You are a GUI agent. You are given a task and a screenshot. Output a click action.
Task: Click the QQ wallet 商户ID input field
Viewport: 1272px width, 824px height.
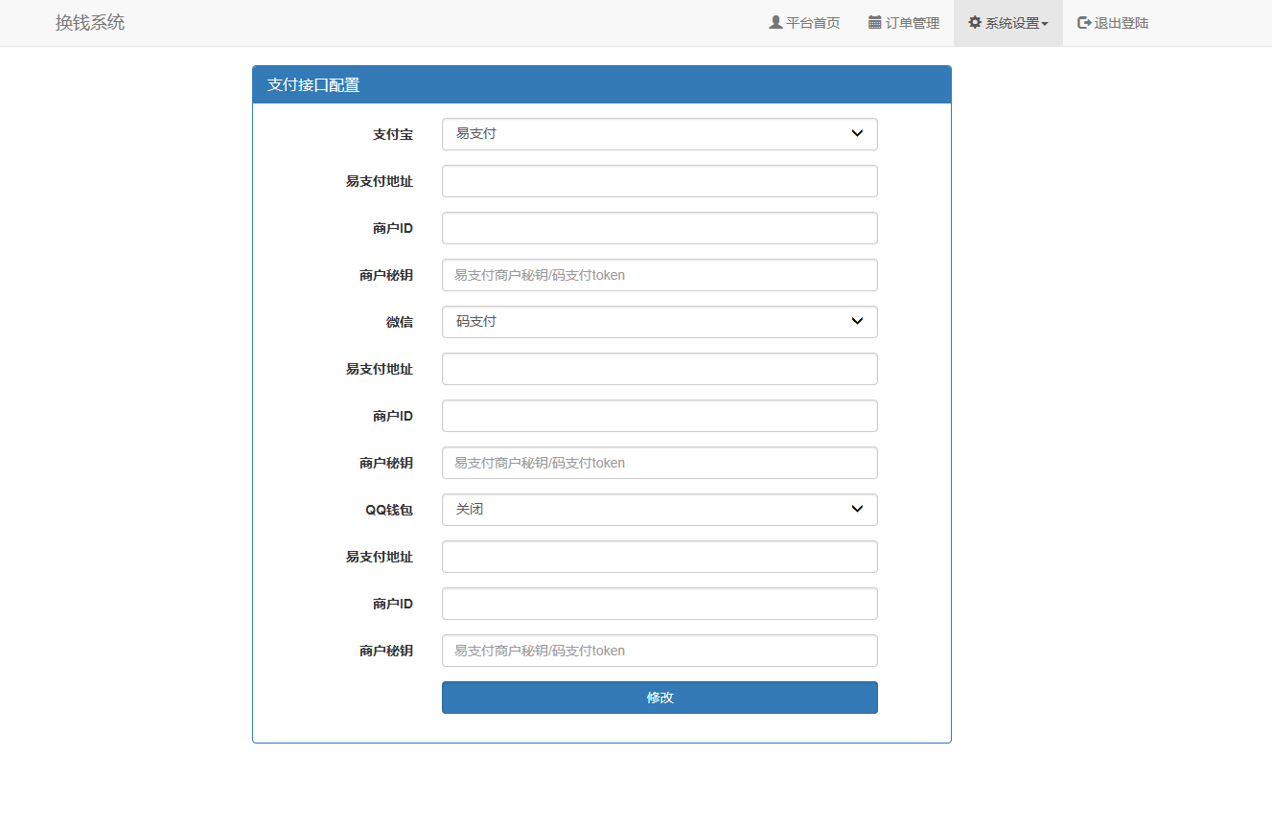point(659,604)
